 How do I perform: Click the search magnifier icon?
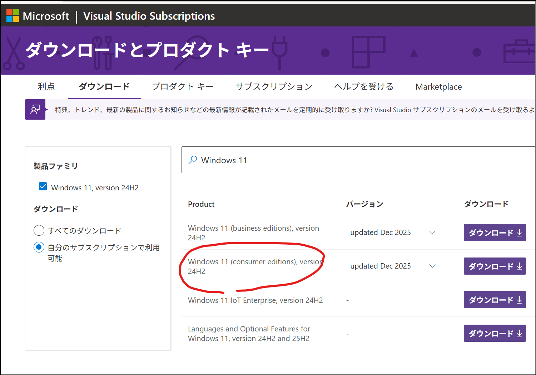[193, 160]
